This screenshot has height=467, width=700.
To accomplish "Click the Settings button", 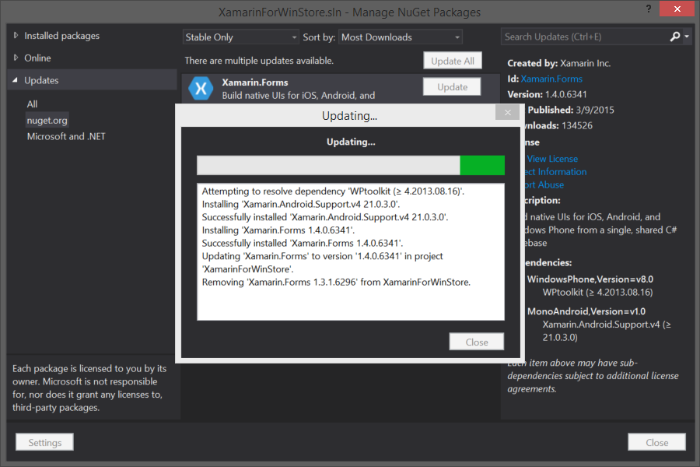I will point(44,442).
